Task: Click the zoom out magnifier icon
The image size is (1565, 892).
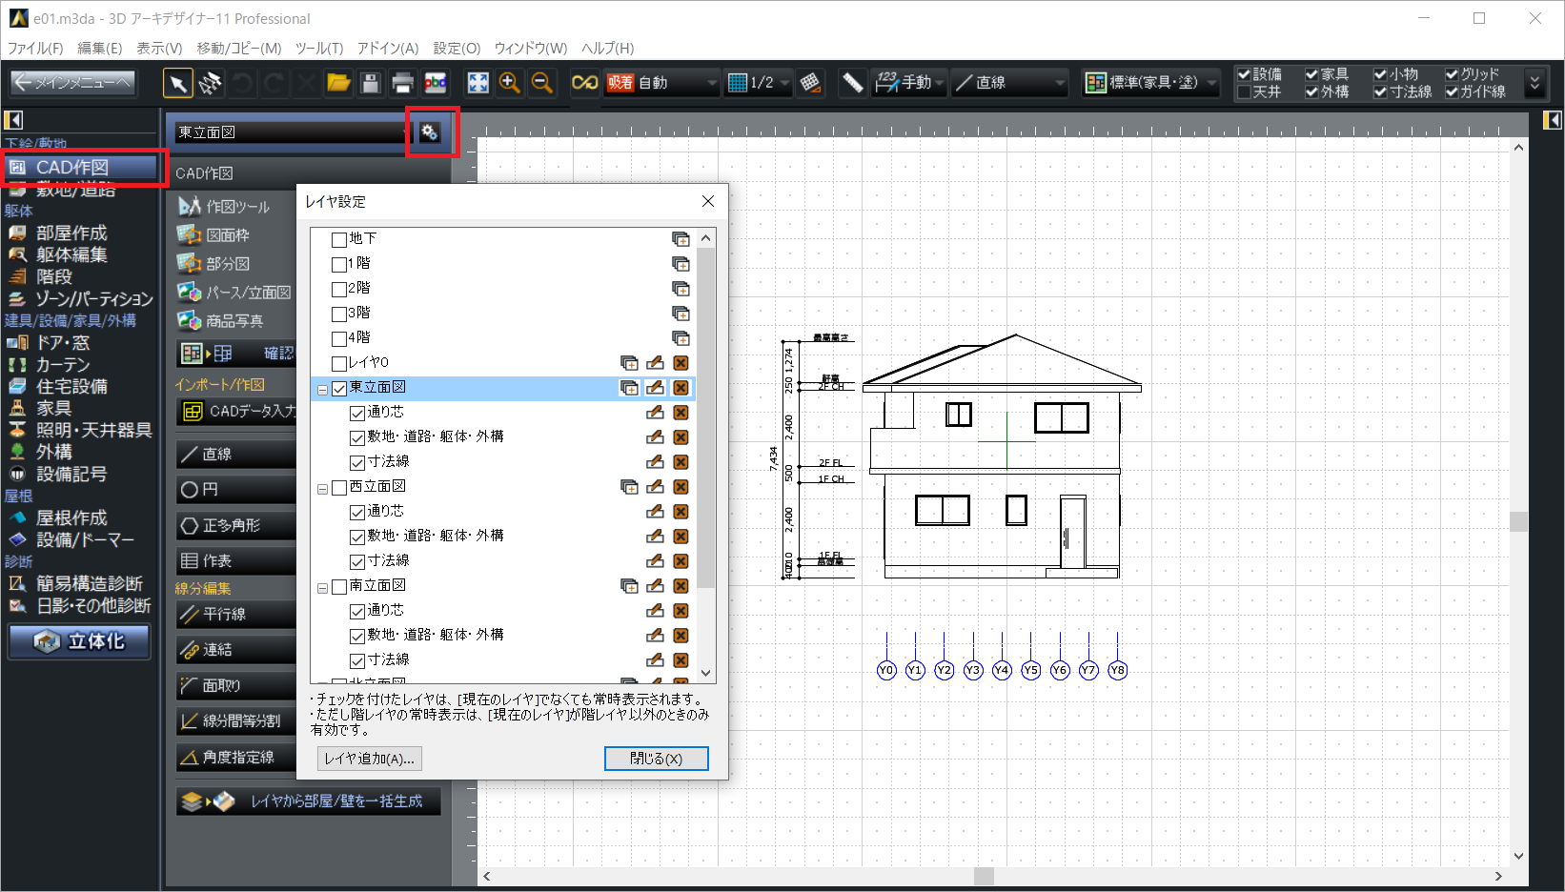Action: tap(542, 83)
